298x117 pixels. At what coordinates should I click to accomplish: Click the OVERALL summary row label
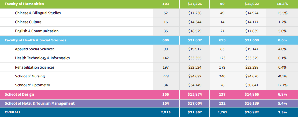13,112
